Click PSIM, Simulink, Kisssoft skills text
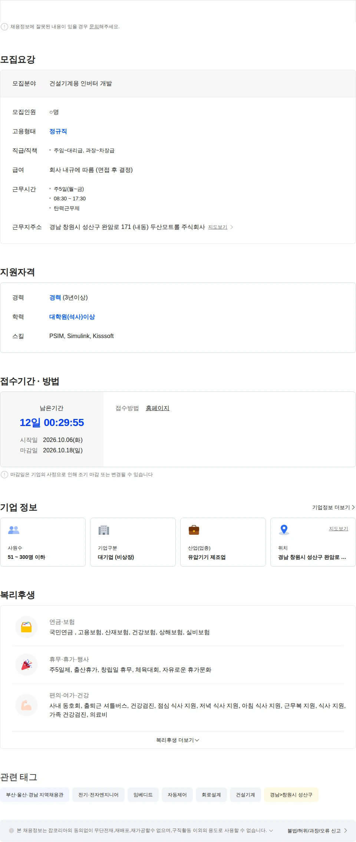The image size is (356, 842). 82,336
